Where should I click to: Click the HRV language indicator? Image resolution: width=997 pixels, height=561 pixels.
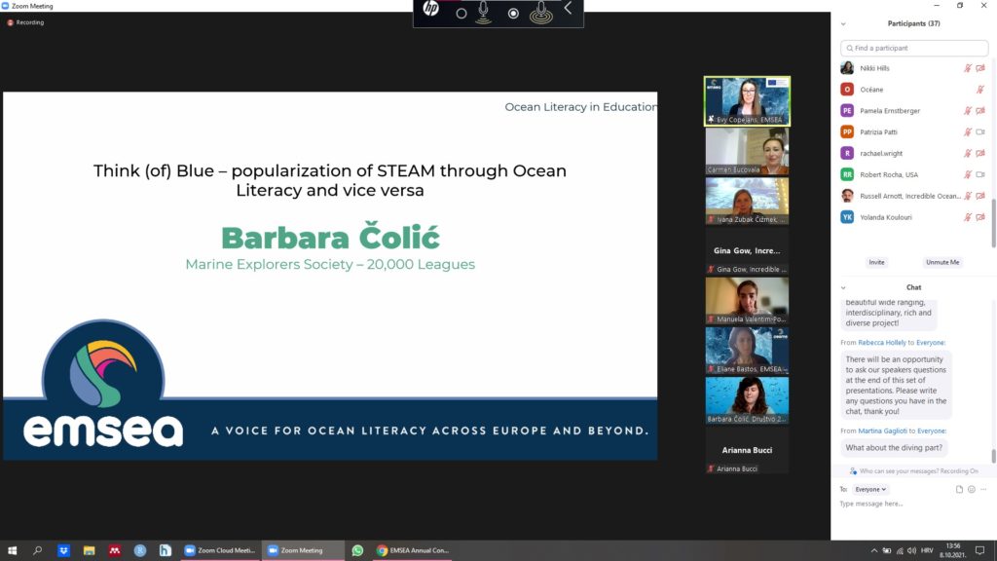tap(927, 551)
